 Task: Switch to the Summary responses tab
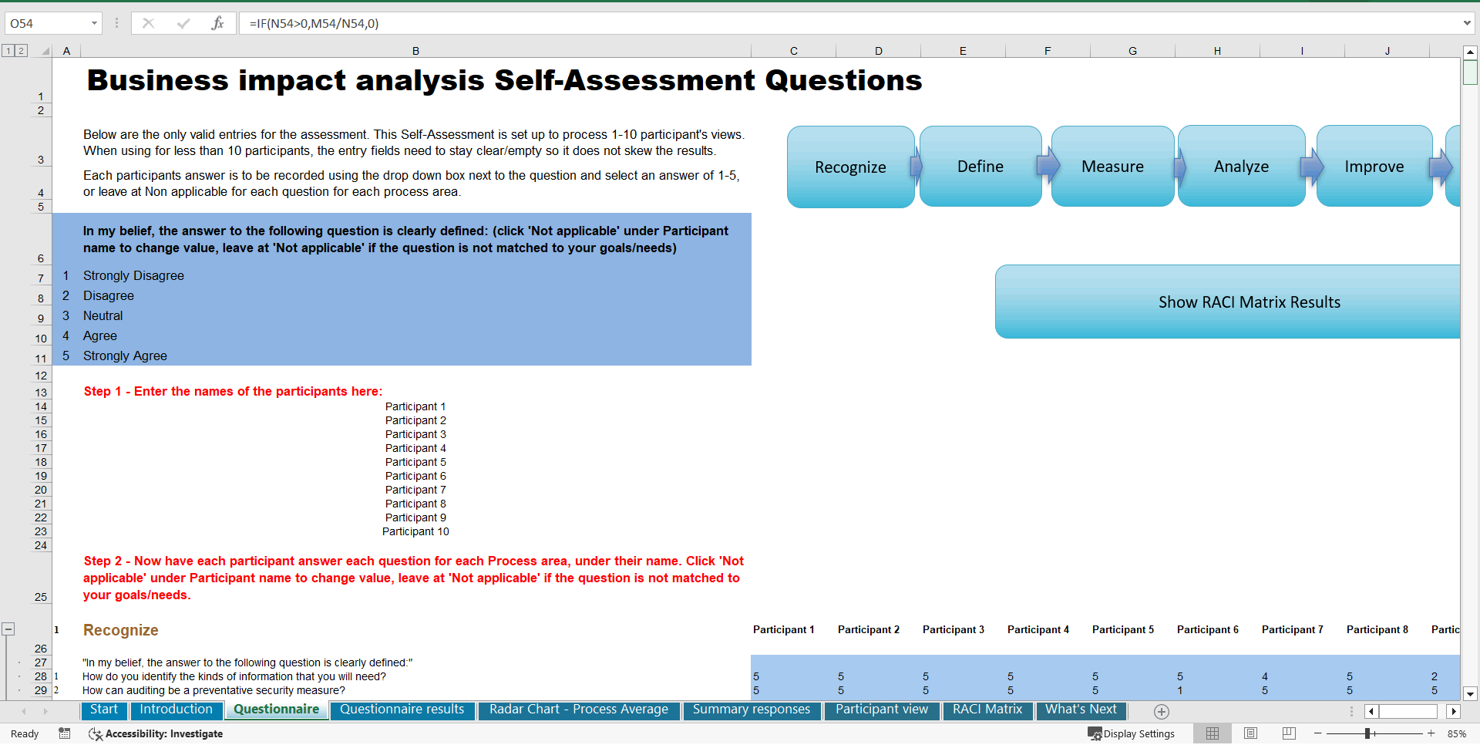point(751,710)
